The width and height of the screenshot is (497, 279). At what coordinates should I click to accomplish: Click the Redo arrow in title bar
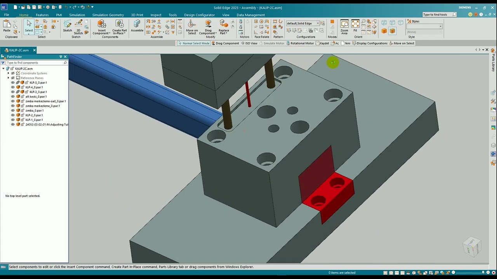(74, 7)
